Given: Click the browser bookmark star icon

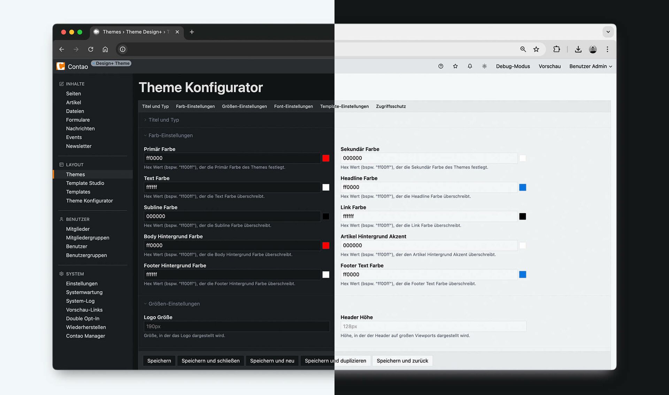Looking at the screenshot, I should (x=536, y=49).
